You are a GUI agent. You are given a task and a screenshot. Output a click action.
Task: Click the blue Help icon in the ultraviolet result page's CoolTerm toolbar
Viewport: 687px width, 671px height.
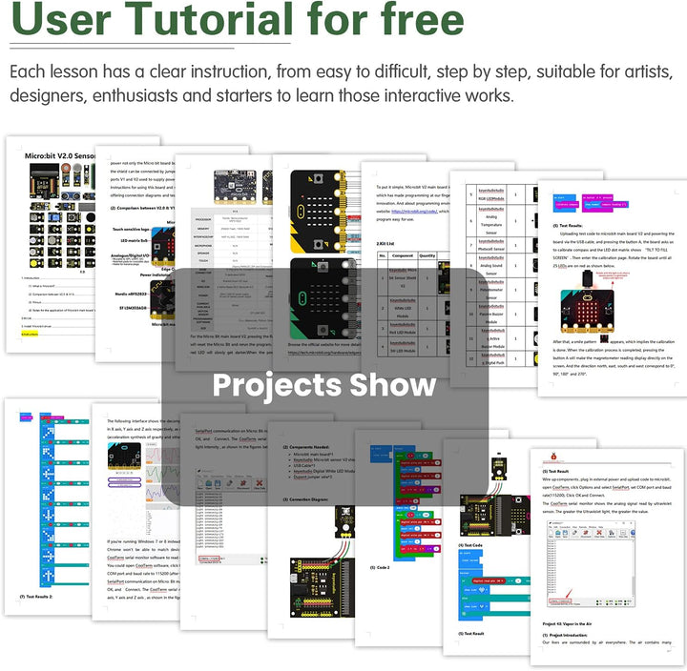pyautogui.click(x=634, y=533)
